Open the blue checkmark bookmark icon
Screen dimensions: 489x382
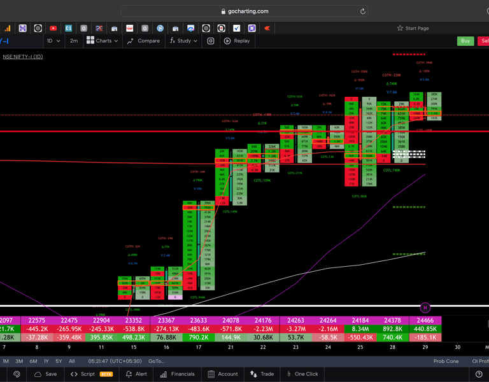[x=237, y=29]
